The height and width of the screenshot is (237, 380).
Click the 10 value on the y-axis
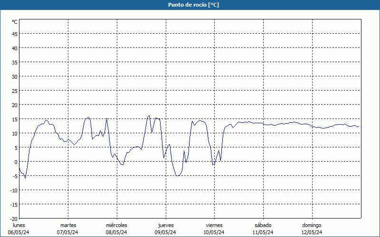click(x=15, y=134)
